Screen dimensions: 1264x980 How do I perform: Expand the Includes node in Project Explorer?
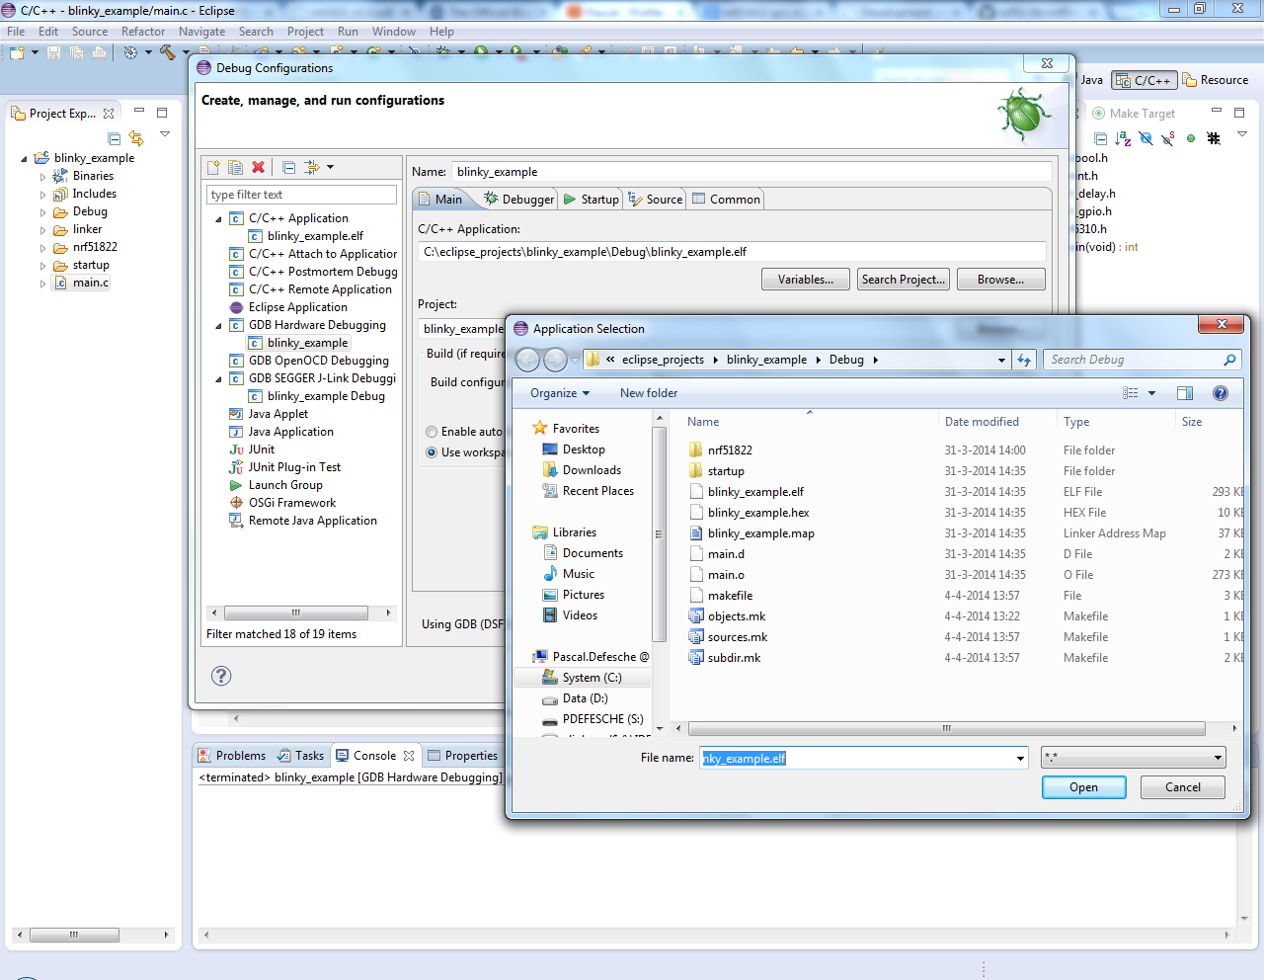[x=42, y=195]
